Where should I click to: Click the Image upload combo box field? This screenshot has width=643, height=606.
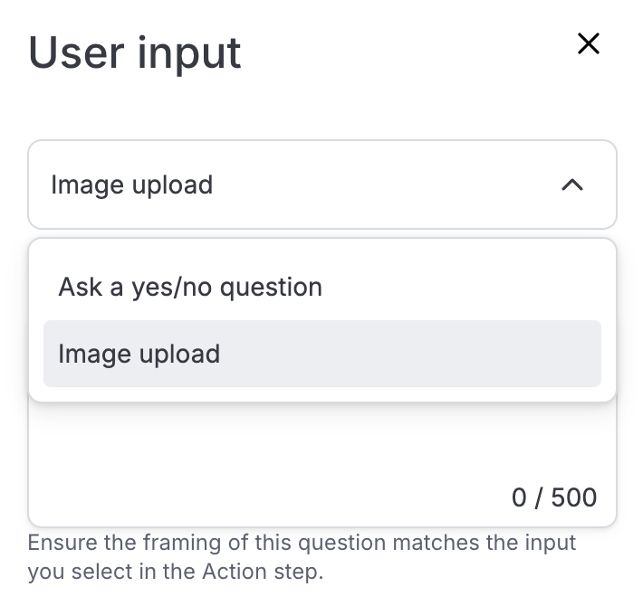click(x=321, y=185)
